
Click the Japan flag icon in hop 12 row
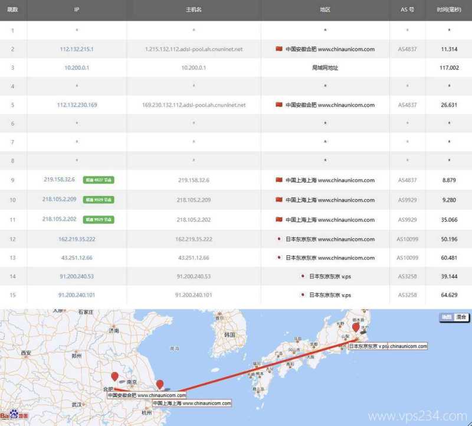pyautogui.click(x=279, y=239)
